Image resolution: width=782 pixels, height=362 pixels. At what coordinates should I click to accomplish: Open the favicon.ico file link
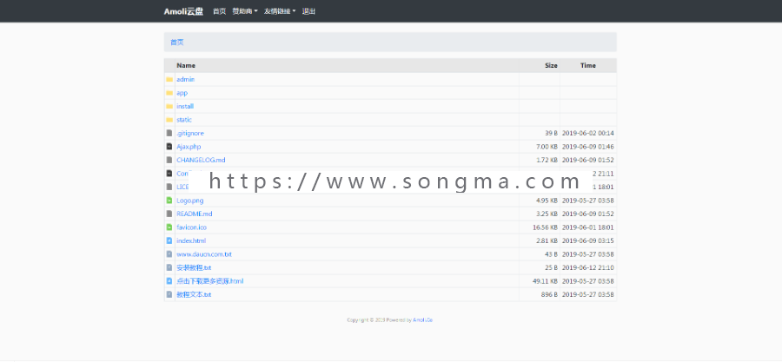point(191,227)
